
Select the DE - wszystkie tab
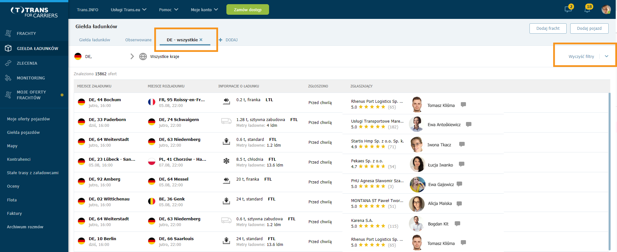tap(182, 40)
